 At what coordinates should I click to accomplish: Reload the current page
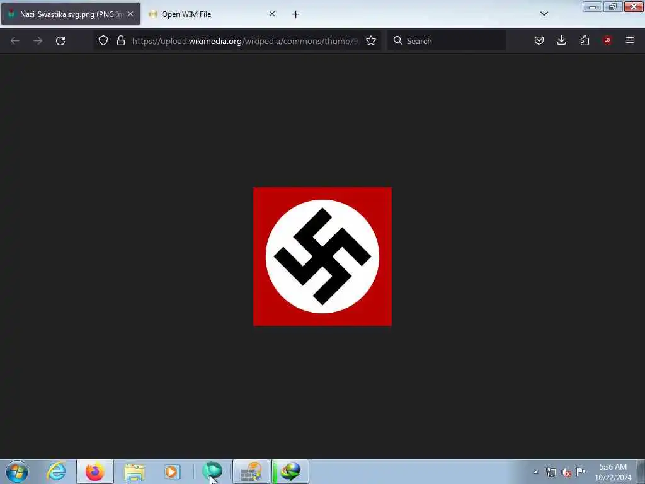[x=60, y=41]
